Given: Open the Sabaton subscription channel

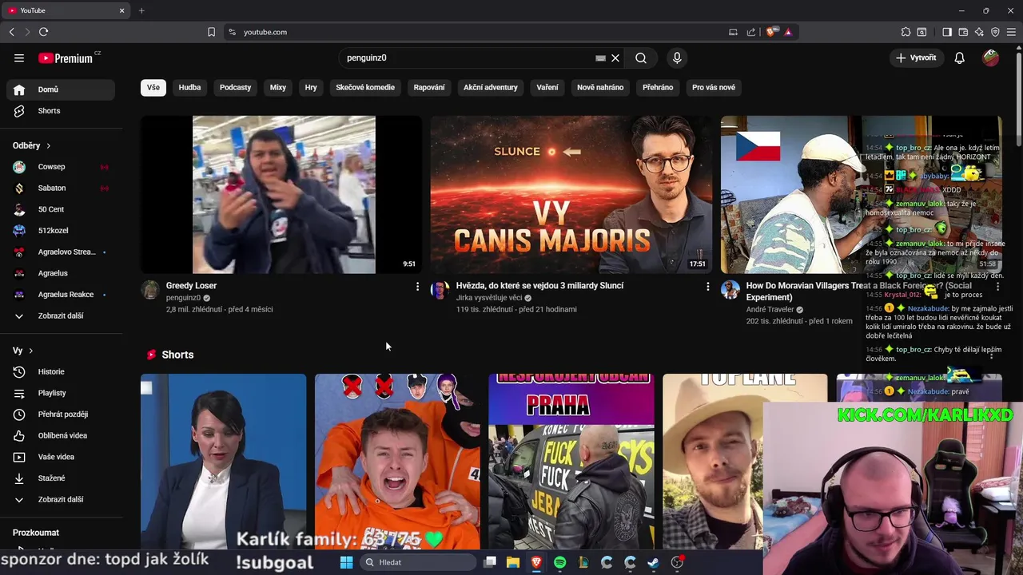Looking at the screenshot, I should tap(61, 188).
